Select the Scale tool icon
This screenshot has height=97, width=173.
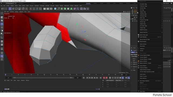20,9
